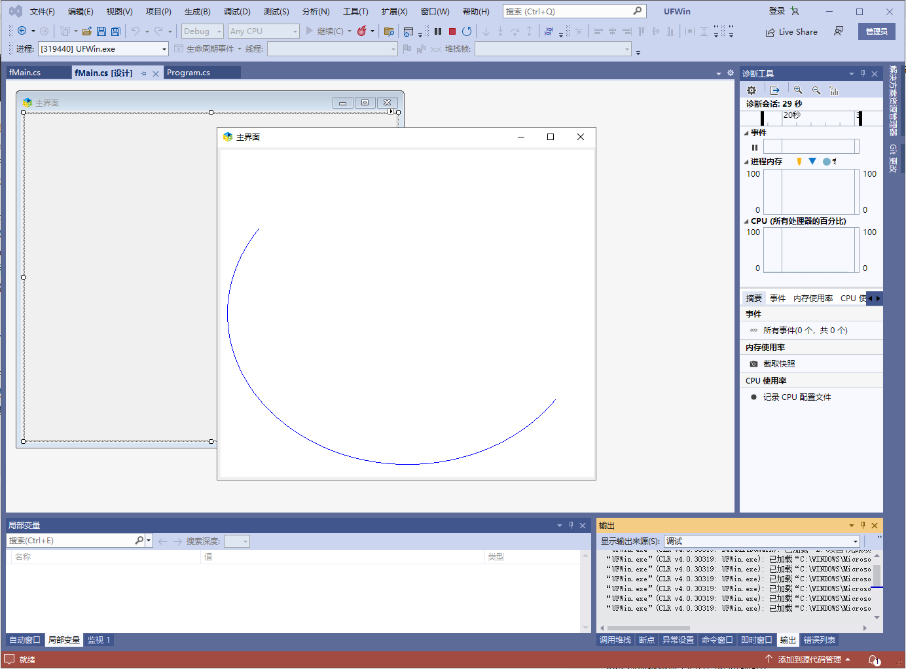Click the 所有事件(0 个, 共 0 个) link
The width and height of the screenshot is (906, 669).
805,331
